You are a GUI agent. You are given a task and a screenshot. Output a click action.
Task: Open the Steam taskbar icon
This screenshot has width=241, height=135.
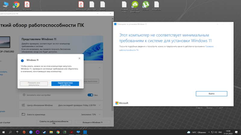pyautogui.click(x=44, y=132)
